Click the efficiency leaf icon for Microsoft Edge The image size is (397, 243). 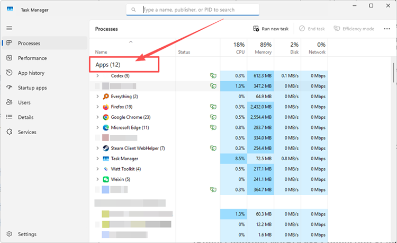[x=213, y=127]
